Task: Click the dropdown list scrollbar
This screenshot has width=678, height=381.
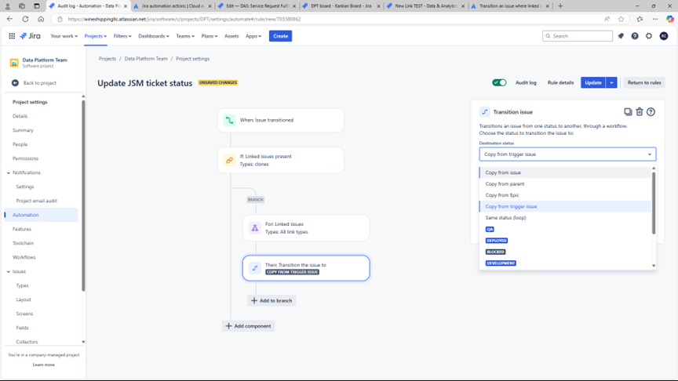Action: (x=654, y=203)
